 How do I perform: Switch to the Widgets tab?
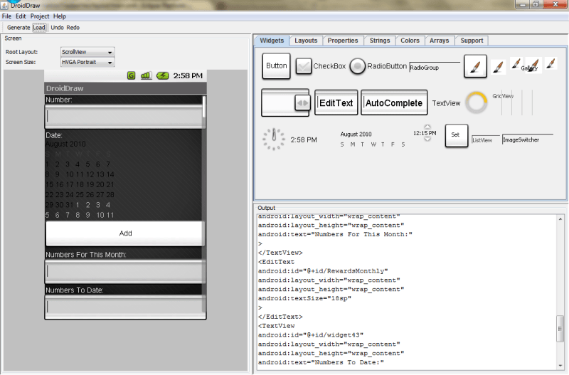272,41
